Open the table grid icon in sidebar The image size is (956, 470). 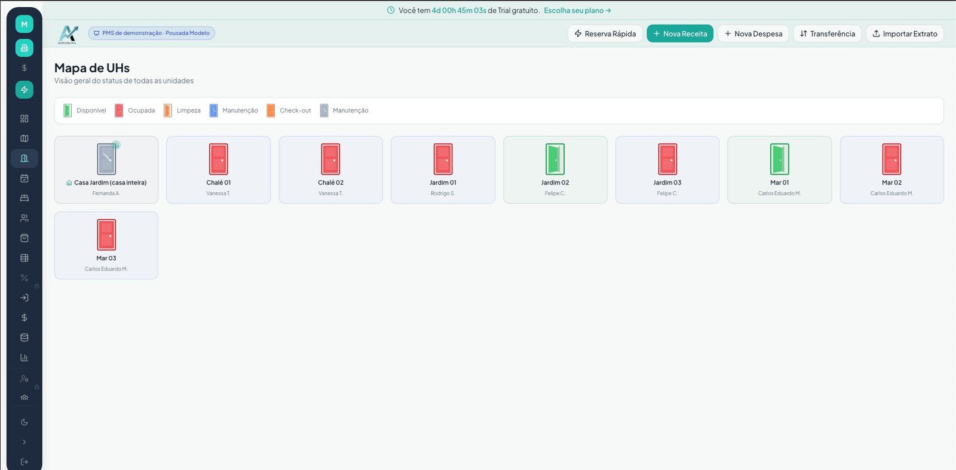coord(24,258)
